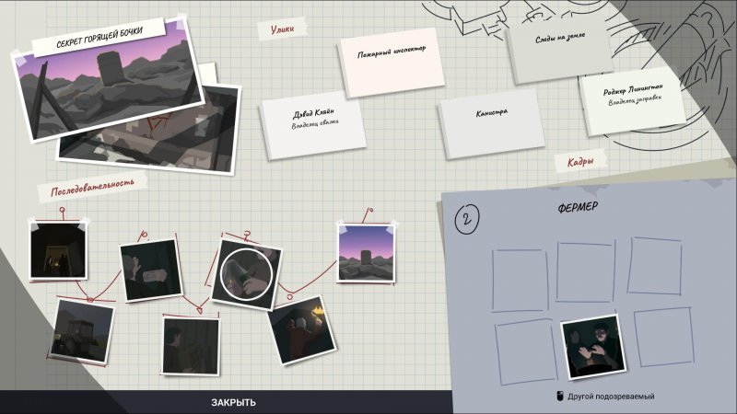Switch suspect via Другой подозреваемый

611,397
